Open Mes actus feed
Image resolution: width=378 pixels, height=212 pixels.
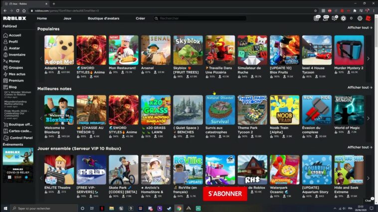[x=14, y=74]
